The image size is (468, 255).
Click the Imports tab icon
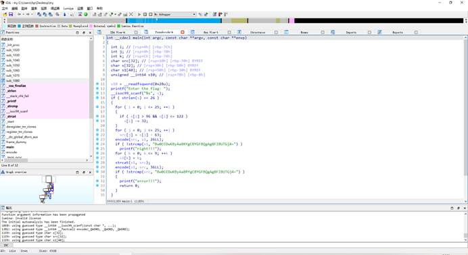click(333, 32)
